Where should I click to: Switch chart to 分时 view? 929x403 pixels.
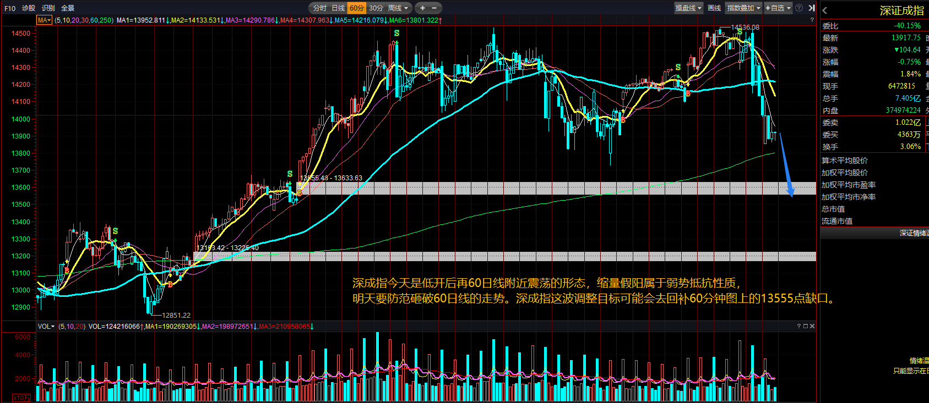pos(319,8)
